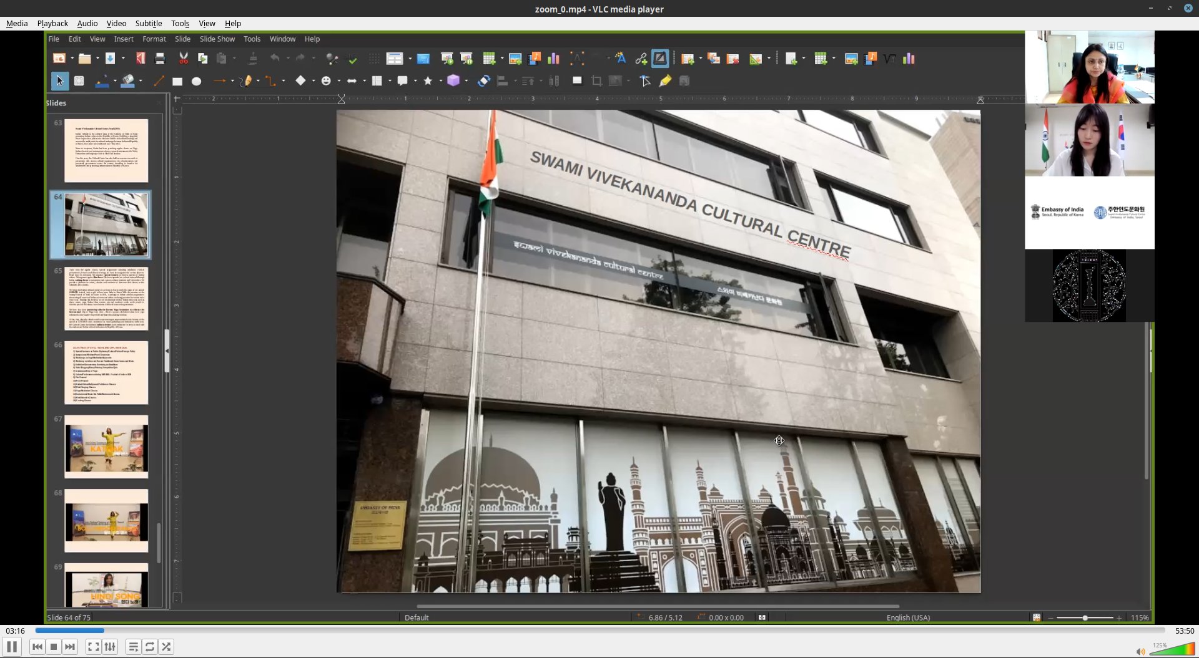This screenshot has width=1199, height=658.
Task: Click the video seek progress bar
Action: (599, 631)
